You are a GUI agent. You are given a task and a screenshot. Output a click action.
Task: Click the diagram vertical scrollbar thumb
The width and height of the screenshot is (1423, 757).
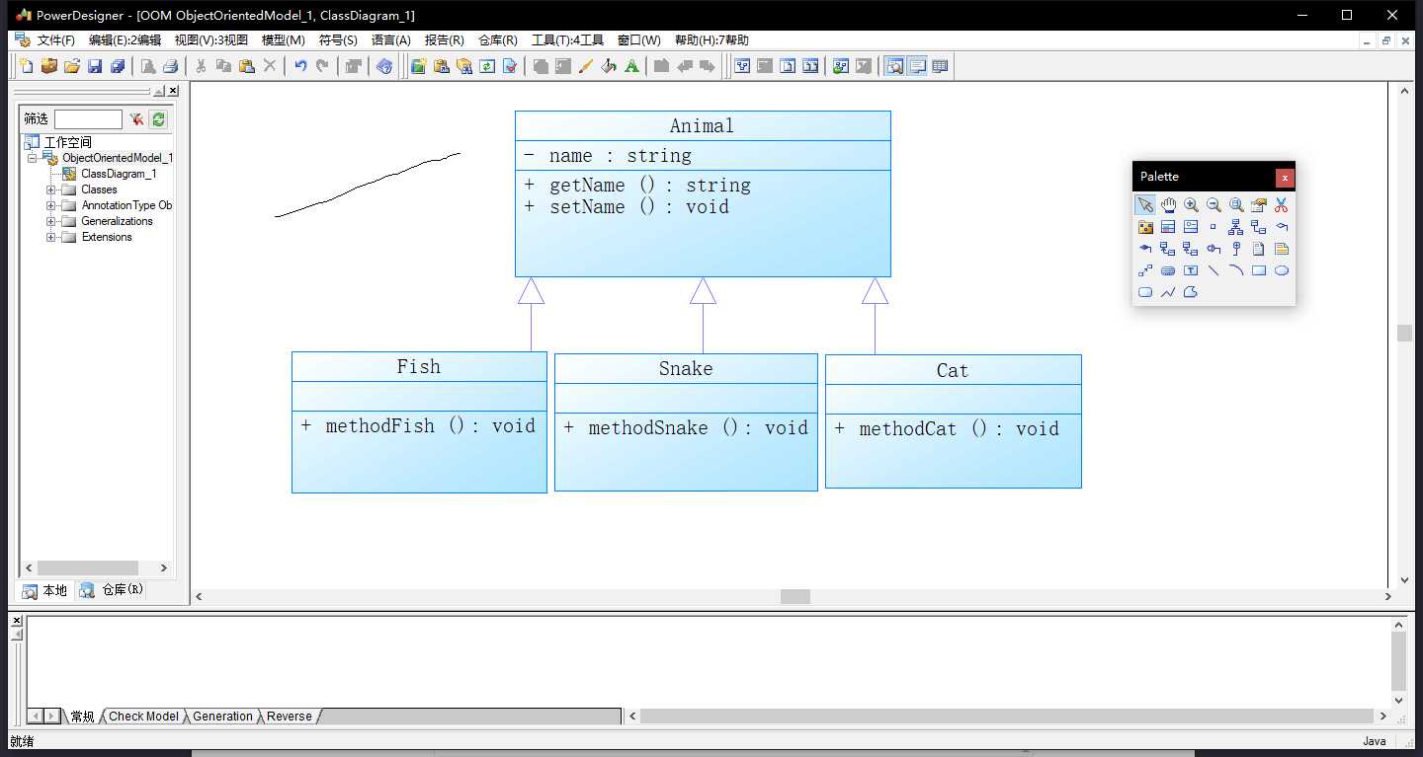point(1404,334)
